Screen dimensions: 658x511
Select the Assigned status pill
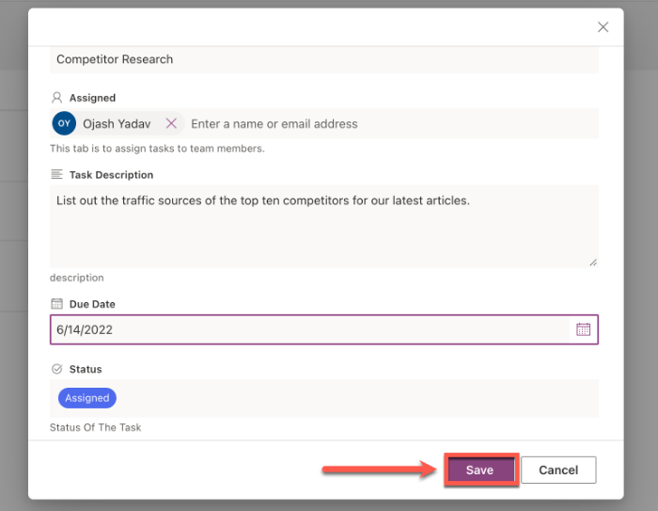click(87, 398)
